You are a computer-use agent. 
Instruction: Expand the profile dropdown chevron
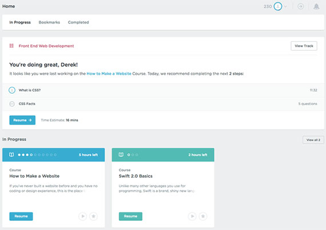pos(285,6)
